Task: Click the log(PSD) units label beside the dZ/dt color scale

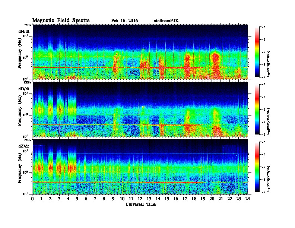Action: tap(269, 179)
